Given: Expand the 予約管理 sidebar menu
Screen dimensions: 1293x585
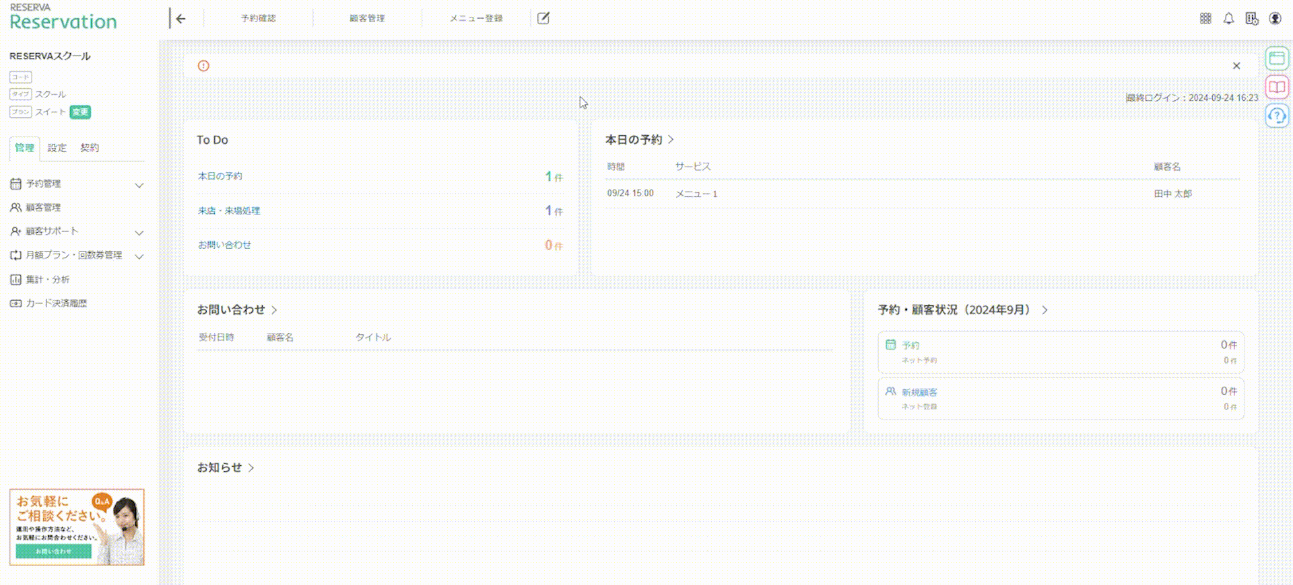Looking at the screenshot, I should pos(139,185).
